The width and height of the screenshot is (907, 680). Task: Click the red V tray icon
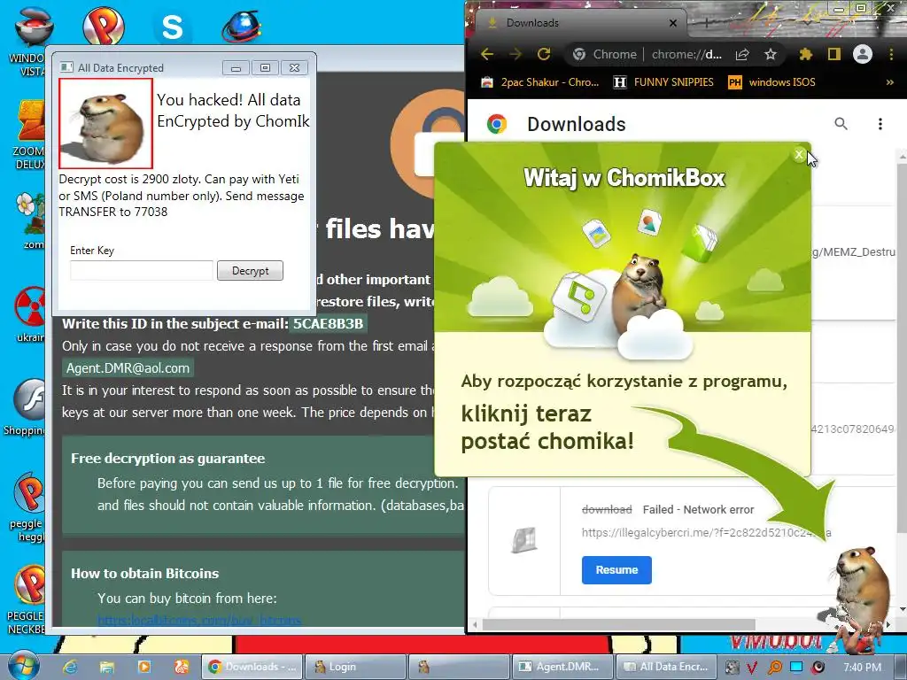[751, 668]
